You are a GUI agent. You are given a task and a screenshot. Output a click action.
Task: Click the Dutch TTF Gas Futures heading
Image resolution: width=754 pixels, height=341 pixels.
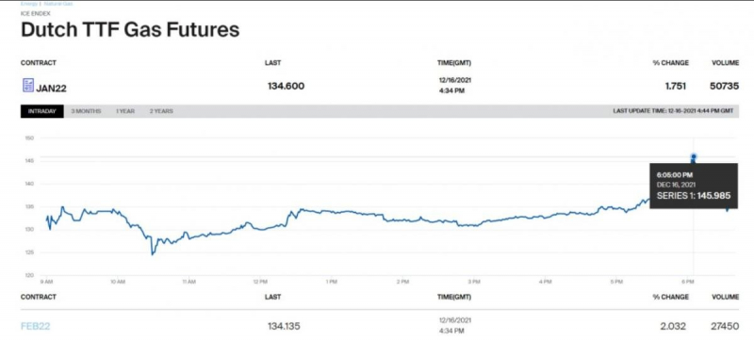[x=130, y=30]
